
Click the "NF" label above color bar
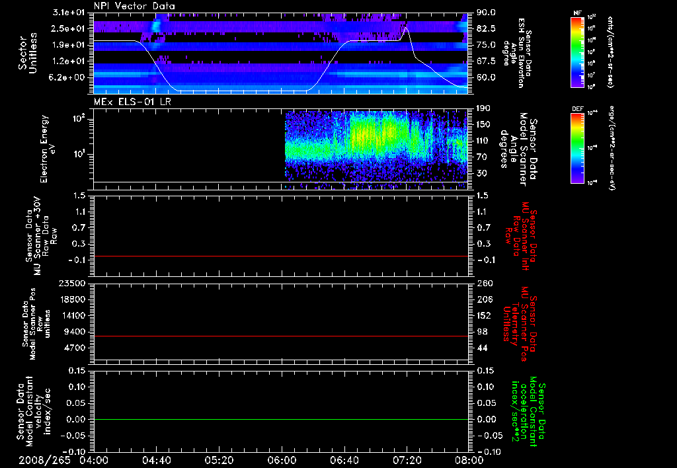click(x=578, y=13)
